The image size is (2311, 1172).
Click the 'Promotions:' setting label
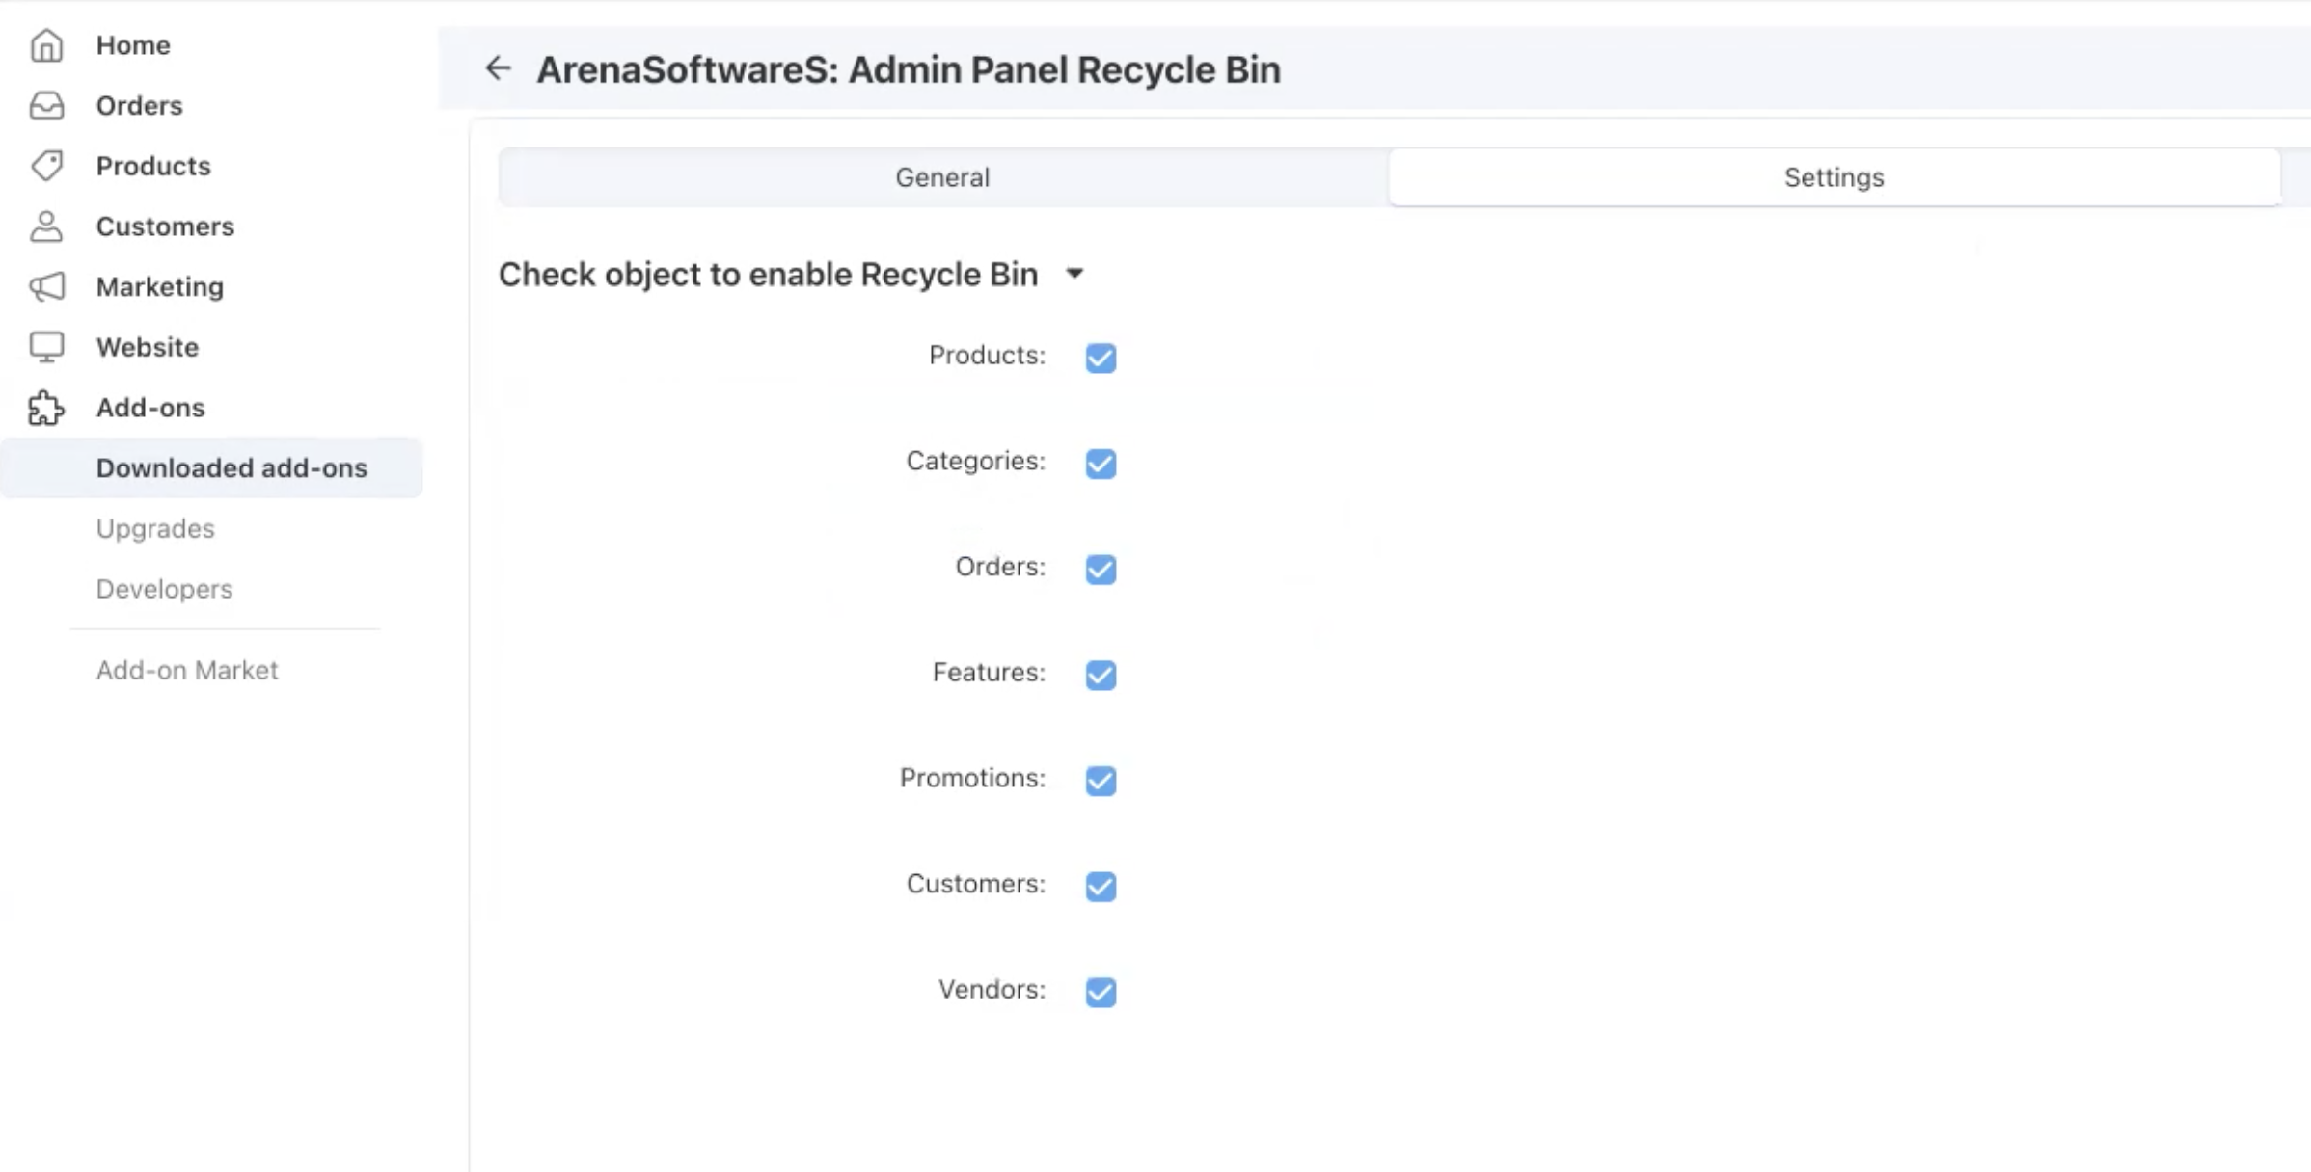[972, 778]
